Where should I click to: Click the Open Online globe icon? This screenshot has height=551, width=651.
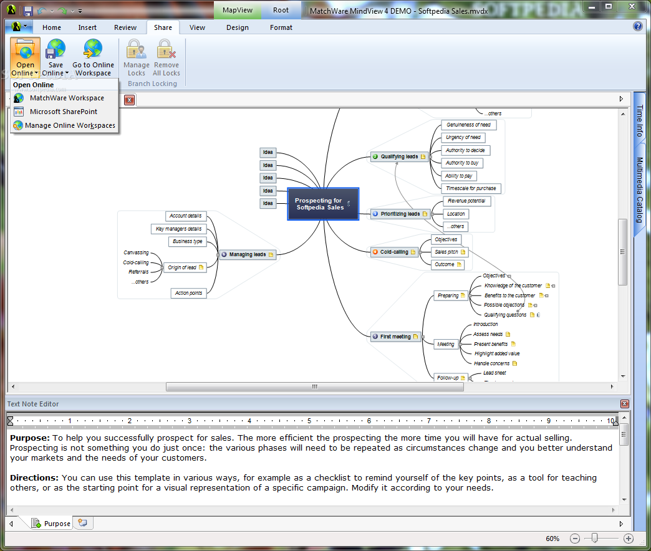(26, 49)
